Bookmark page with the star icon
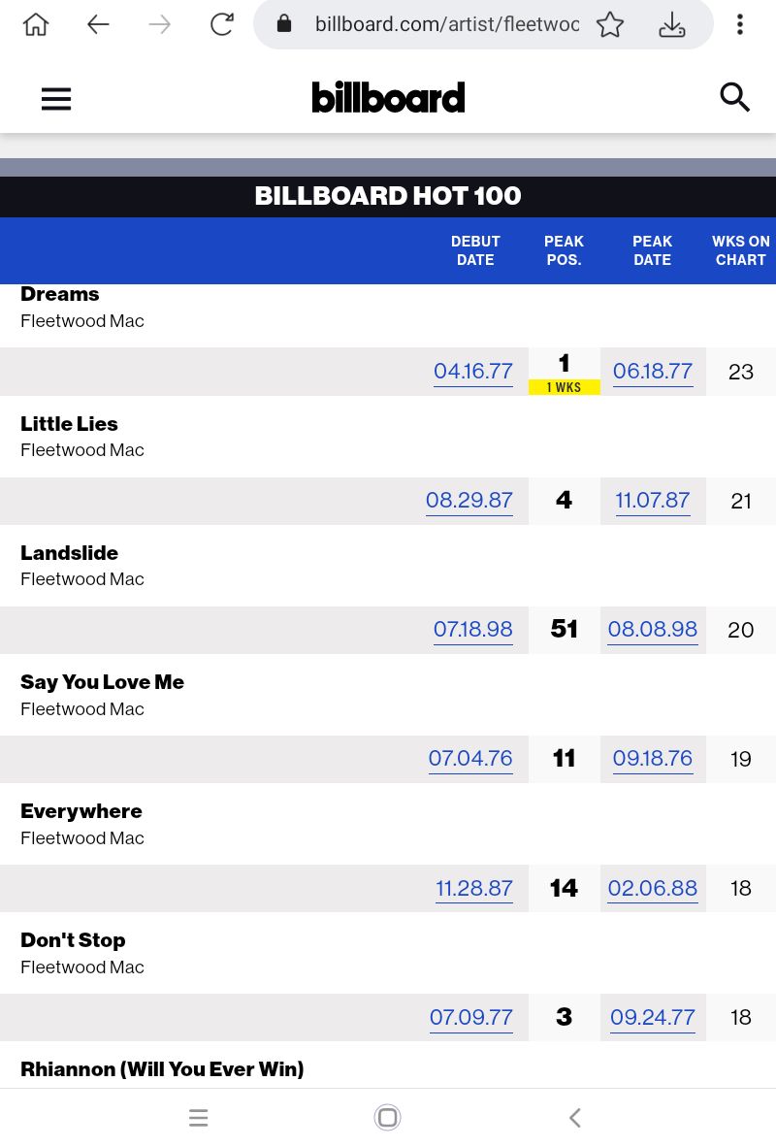Viewport: 776px width, 1147px height. pos(610,25)
